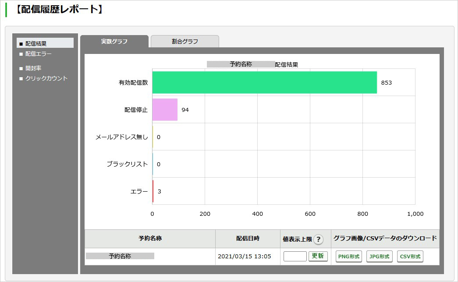This screenshot has height=282, width=458.
Task: Click the pink 配信停止 bar
Action: (165, 110)
